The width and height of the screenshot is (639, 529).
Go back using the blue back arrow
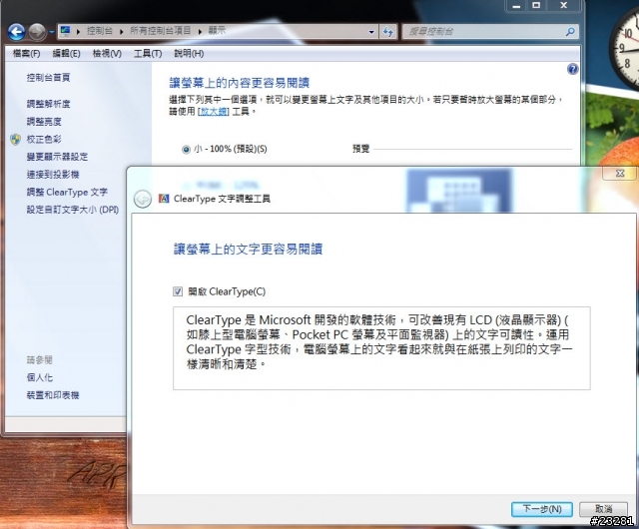16,31
